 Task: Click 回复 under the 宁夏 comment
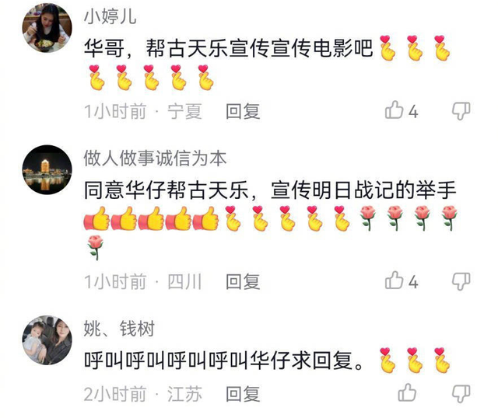click(x=243, y=111)
